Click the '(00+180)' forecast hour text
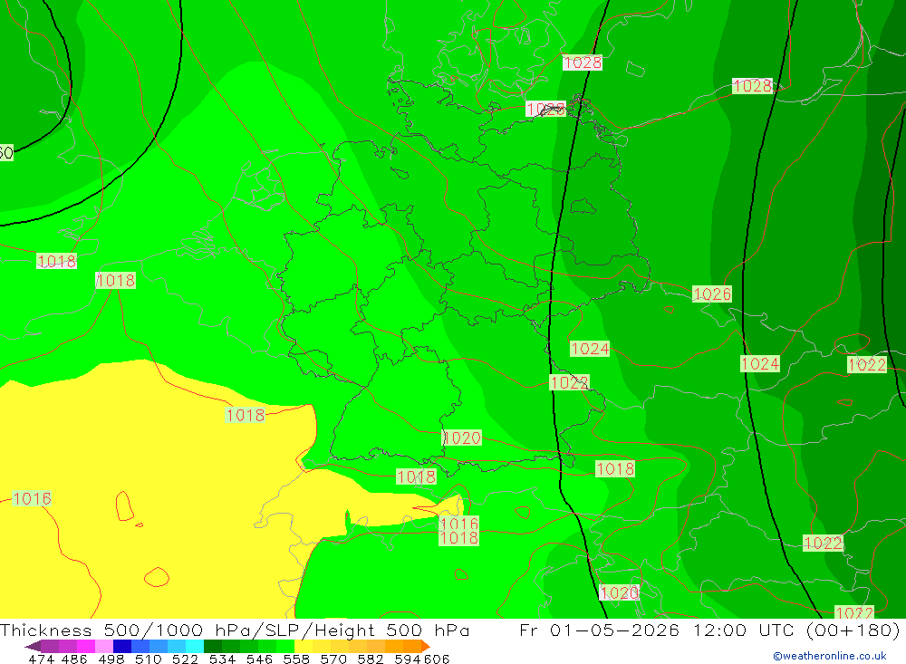 [853, 630]
